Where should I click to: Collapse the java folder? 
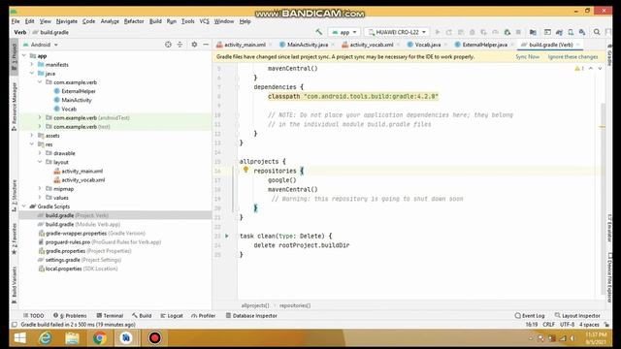(x=32, y=74)
